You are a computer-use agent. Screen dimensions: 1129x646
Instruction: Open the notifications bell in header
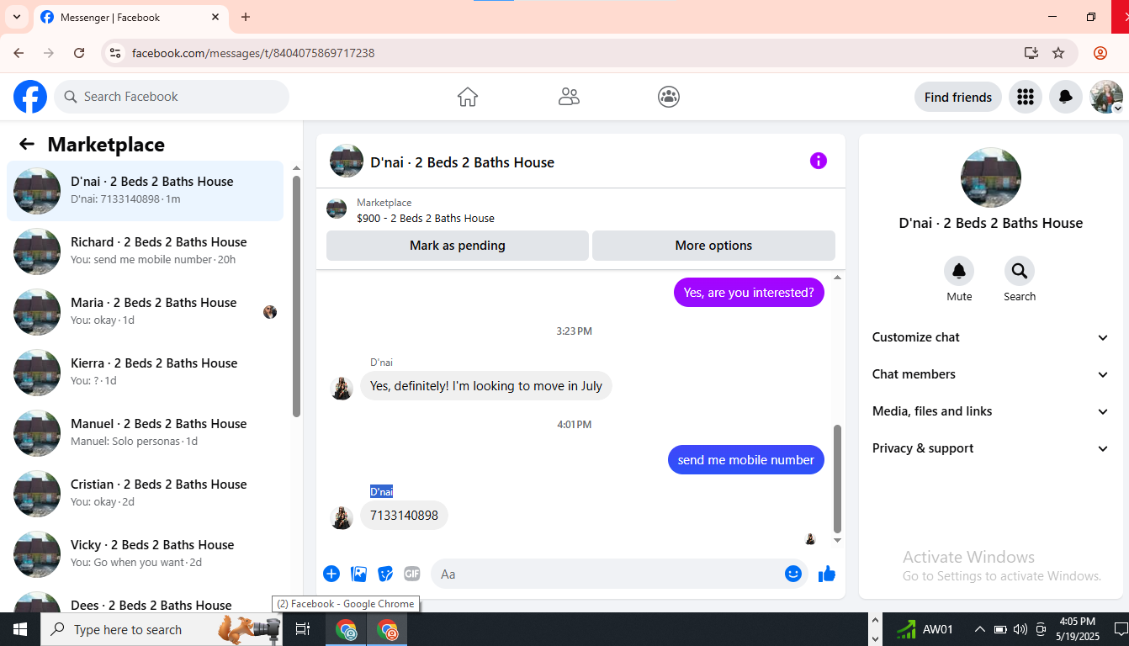(x=1065, y=97)
